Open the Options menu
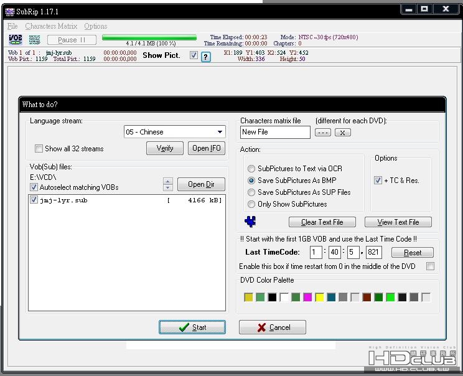Screen dimensions: 463x376 pos(96,26)
